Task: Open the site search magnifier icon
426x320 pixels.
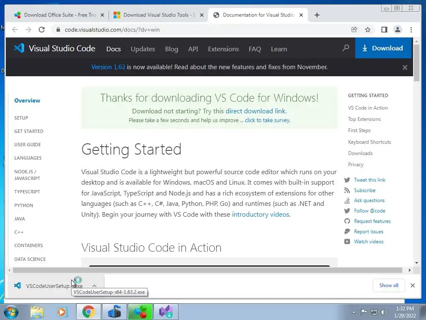Action: [x=346, y=48]
